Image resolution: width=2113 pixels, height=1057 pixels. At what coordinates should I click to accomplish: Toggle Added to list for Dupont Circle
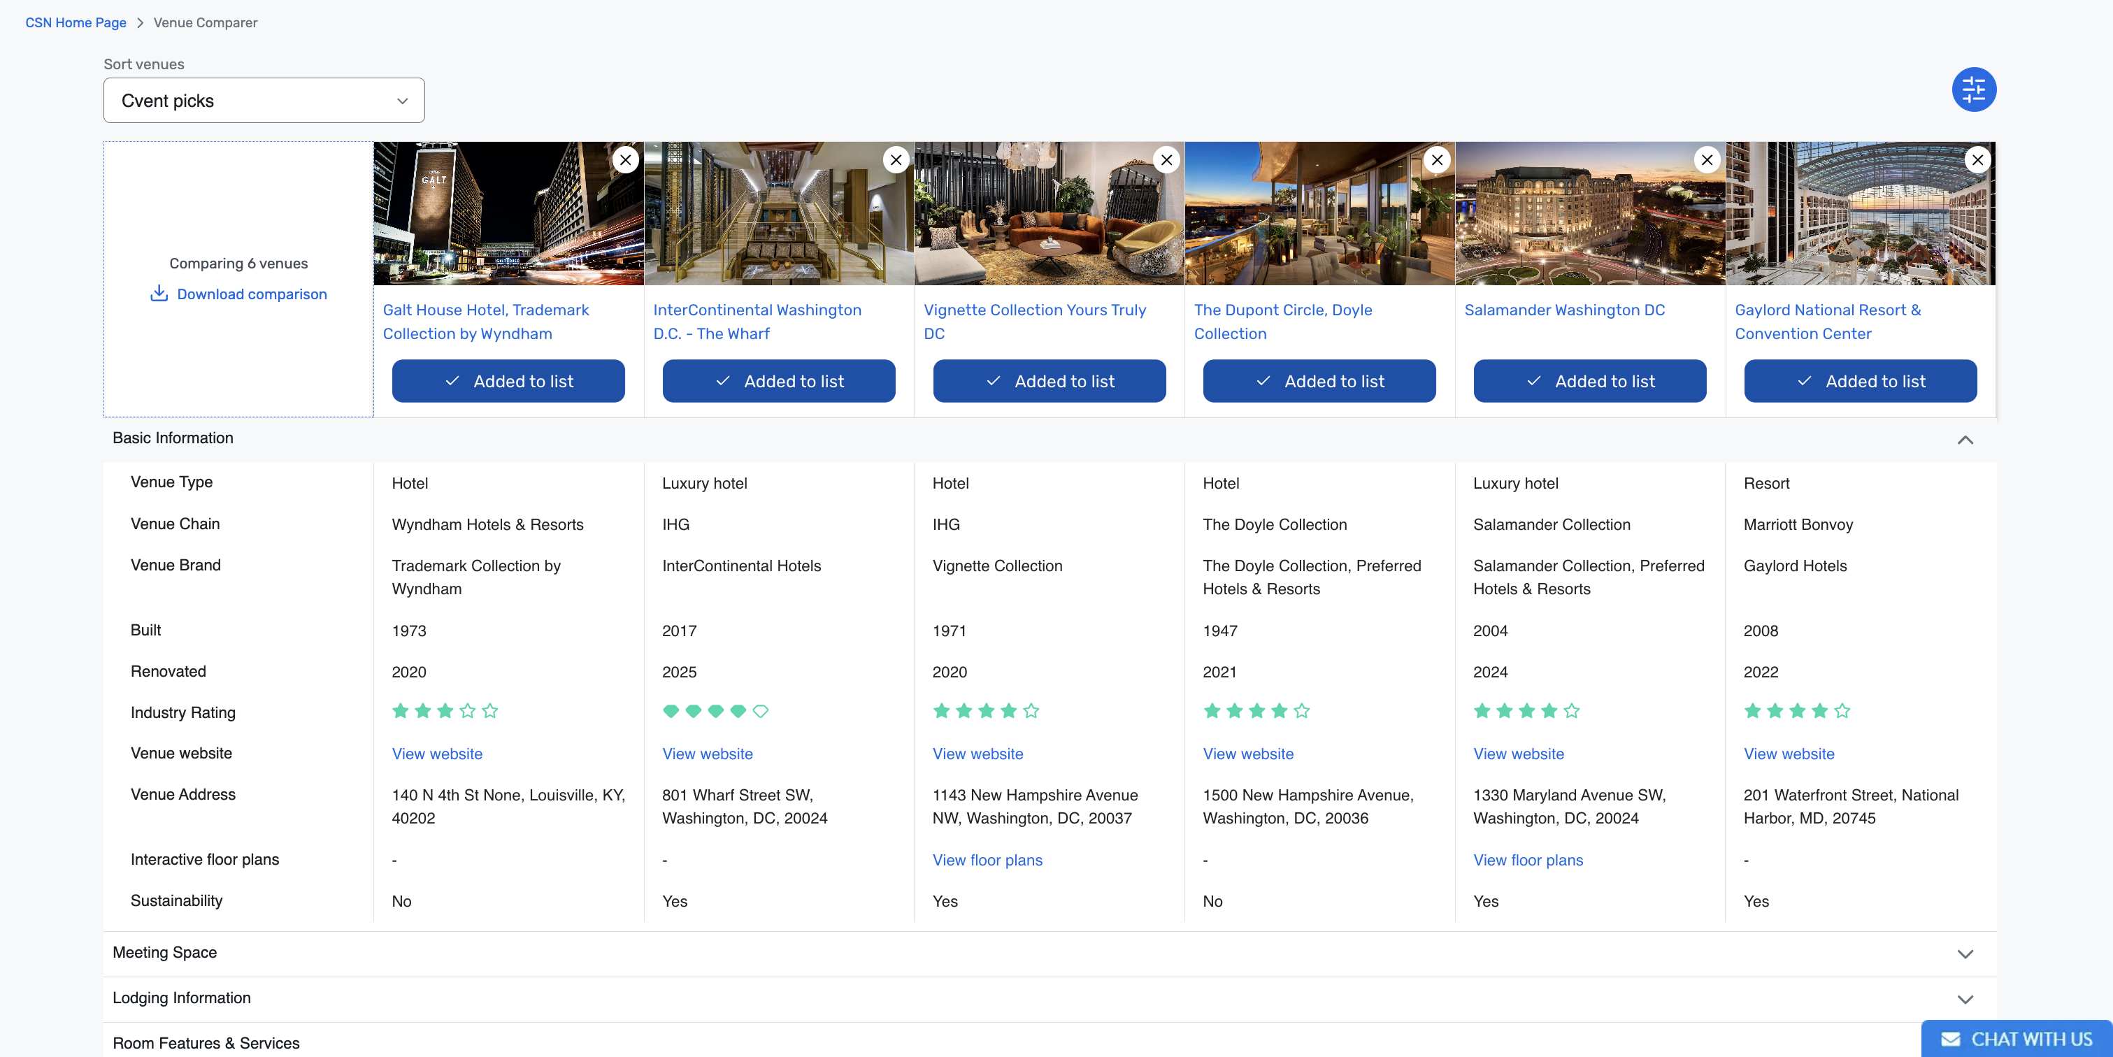(1319, 381)
